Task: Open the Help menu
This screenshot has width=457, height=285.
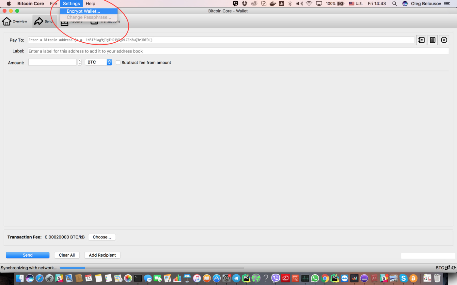Action: click(90, 4)
